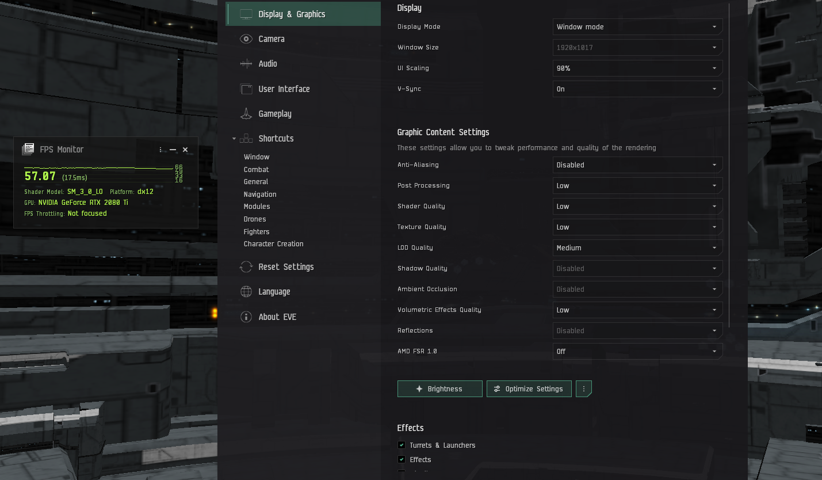Click the Gameplay ship icon
822x480 pixels.
[x=246, y=114]
